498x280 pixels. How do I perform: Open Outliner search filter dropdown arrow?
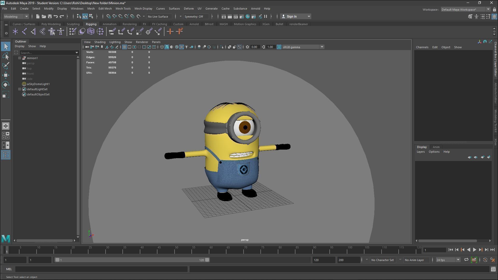(77, 53)
